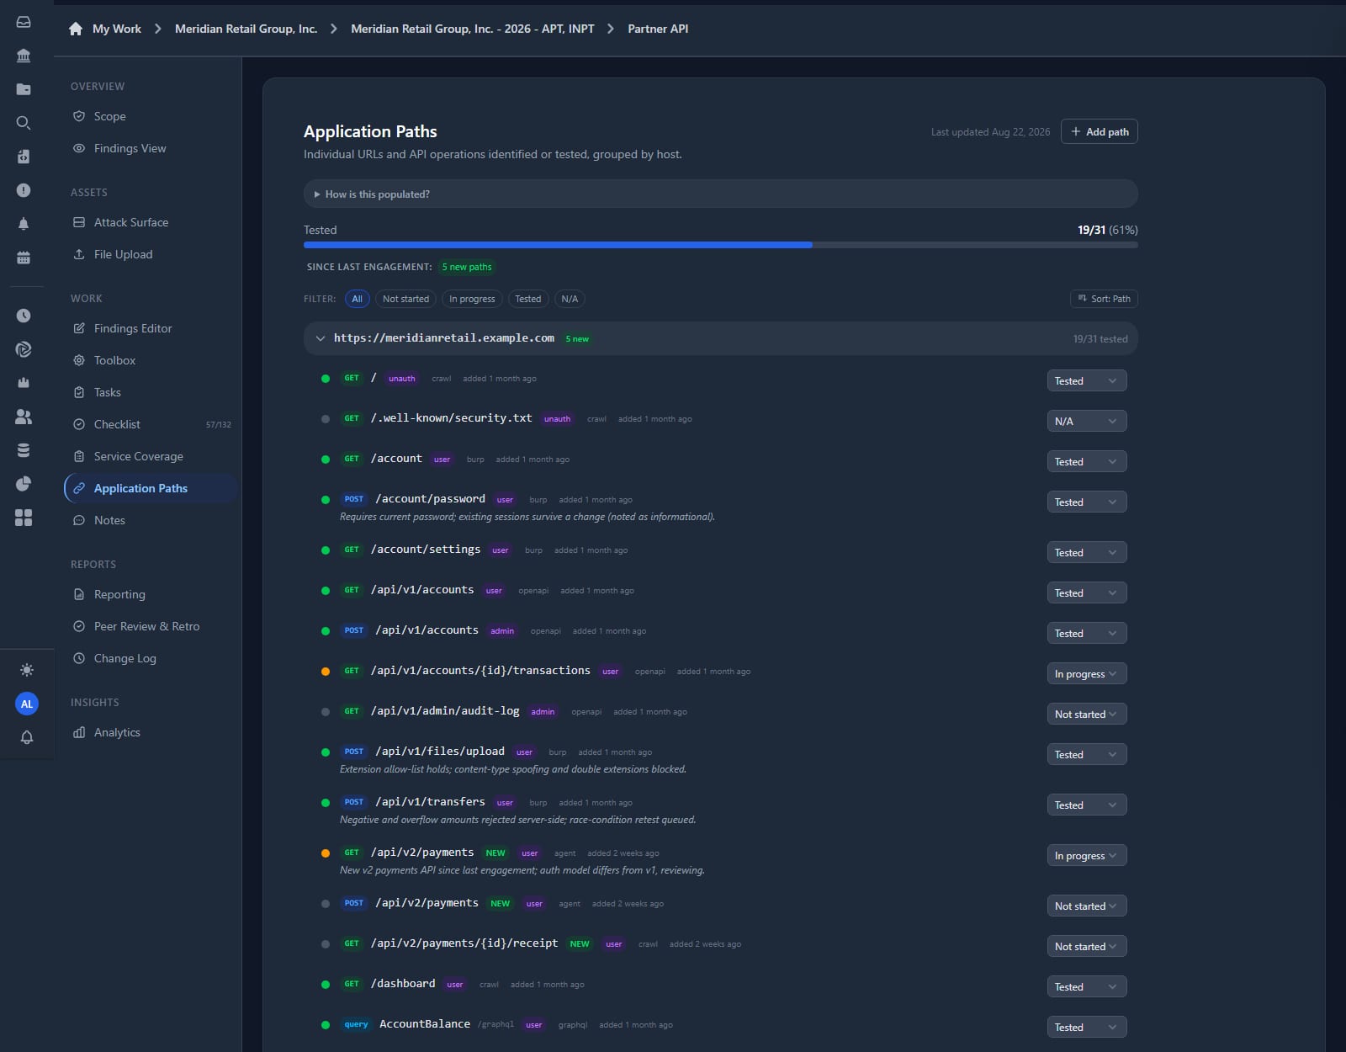Open status dropdown for accounts/{id}/transactions

(x=1086, y=673)
